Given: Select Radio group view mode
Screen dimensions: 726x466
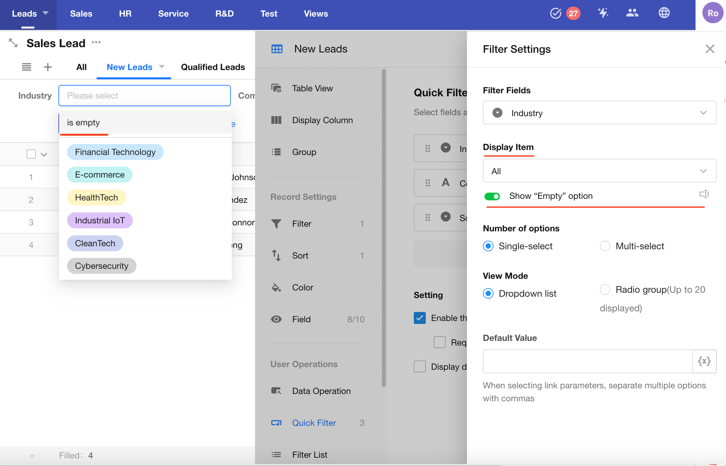Looking at the screenshot, I should pos(605,289).
